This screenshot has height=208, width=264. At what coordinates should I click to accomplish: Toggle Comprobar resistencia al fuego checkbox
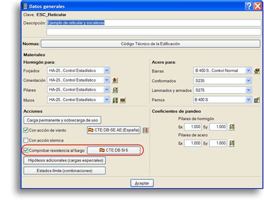pos(26,150)
